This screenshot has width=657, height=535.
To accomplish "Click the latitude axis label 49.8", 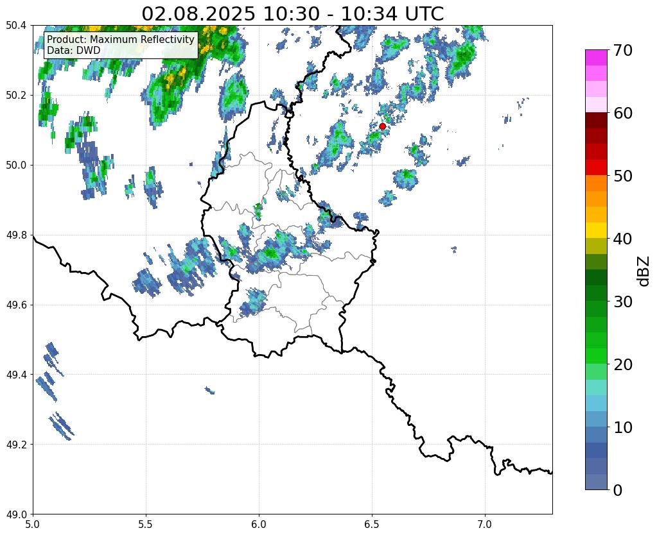I will pyautogui.click(x=16, y=235).
